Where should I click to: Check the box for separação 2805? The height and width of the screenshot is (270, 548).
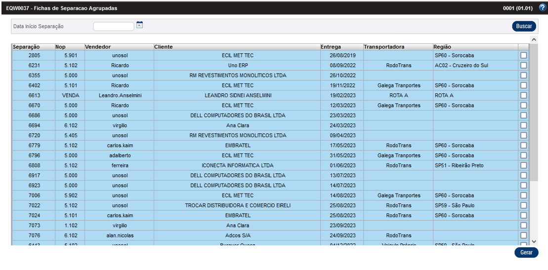click(x=524, y=55)
